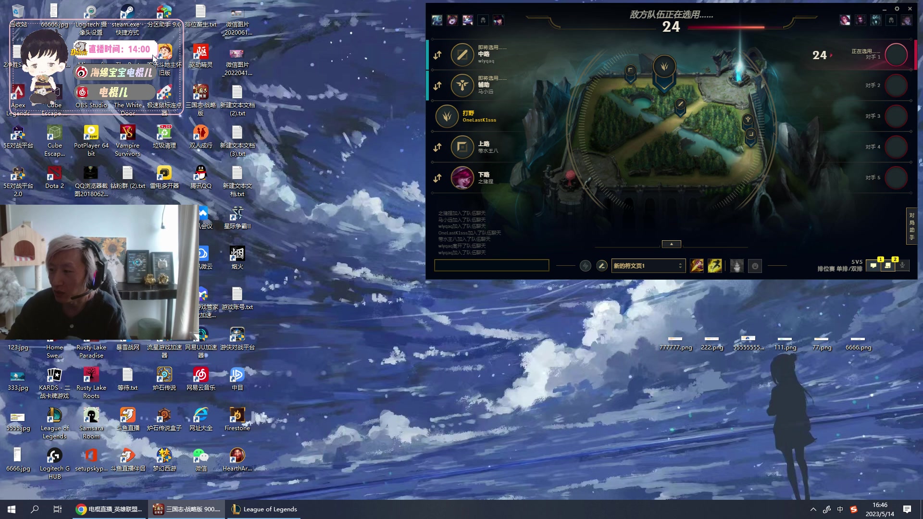The width and height of the screenshot is (923, 519).
Task: Open the League of Legends desktop shortcut
Action: coord(54,423)
